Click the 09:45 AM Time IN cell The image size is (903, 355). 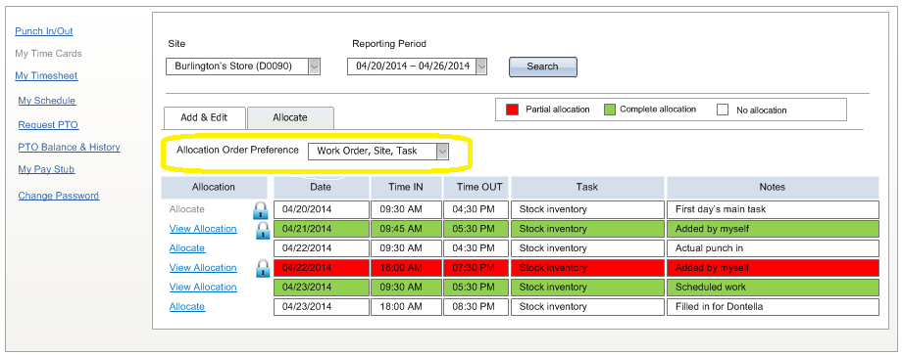coord(406,229)
